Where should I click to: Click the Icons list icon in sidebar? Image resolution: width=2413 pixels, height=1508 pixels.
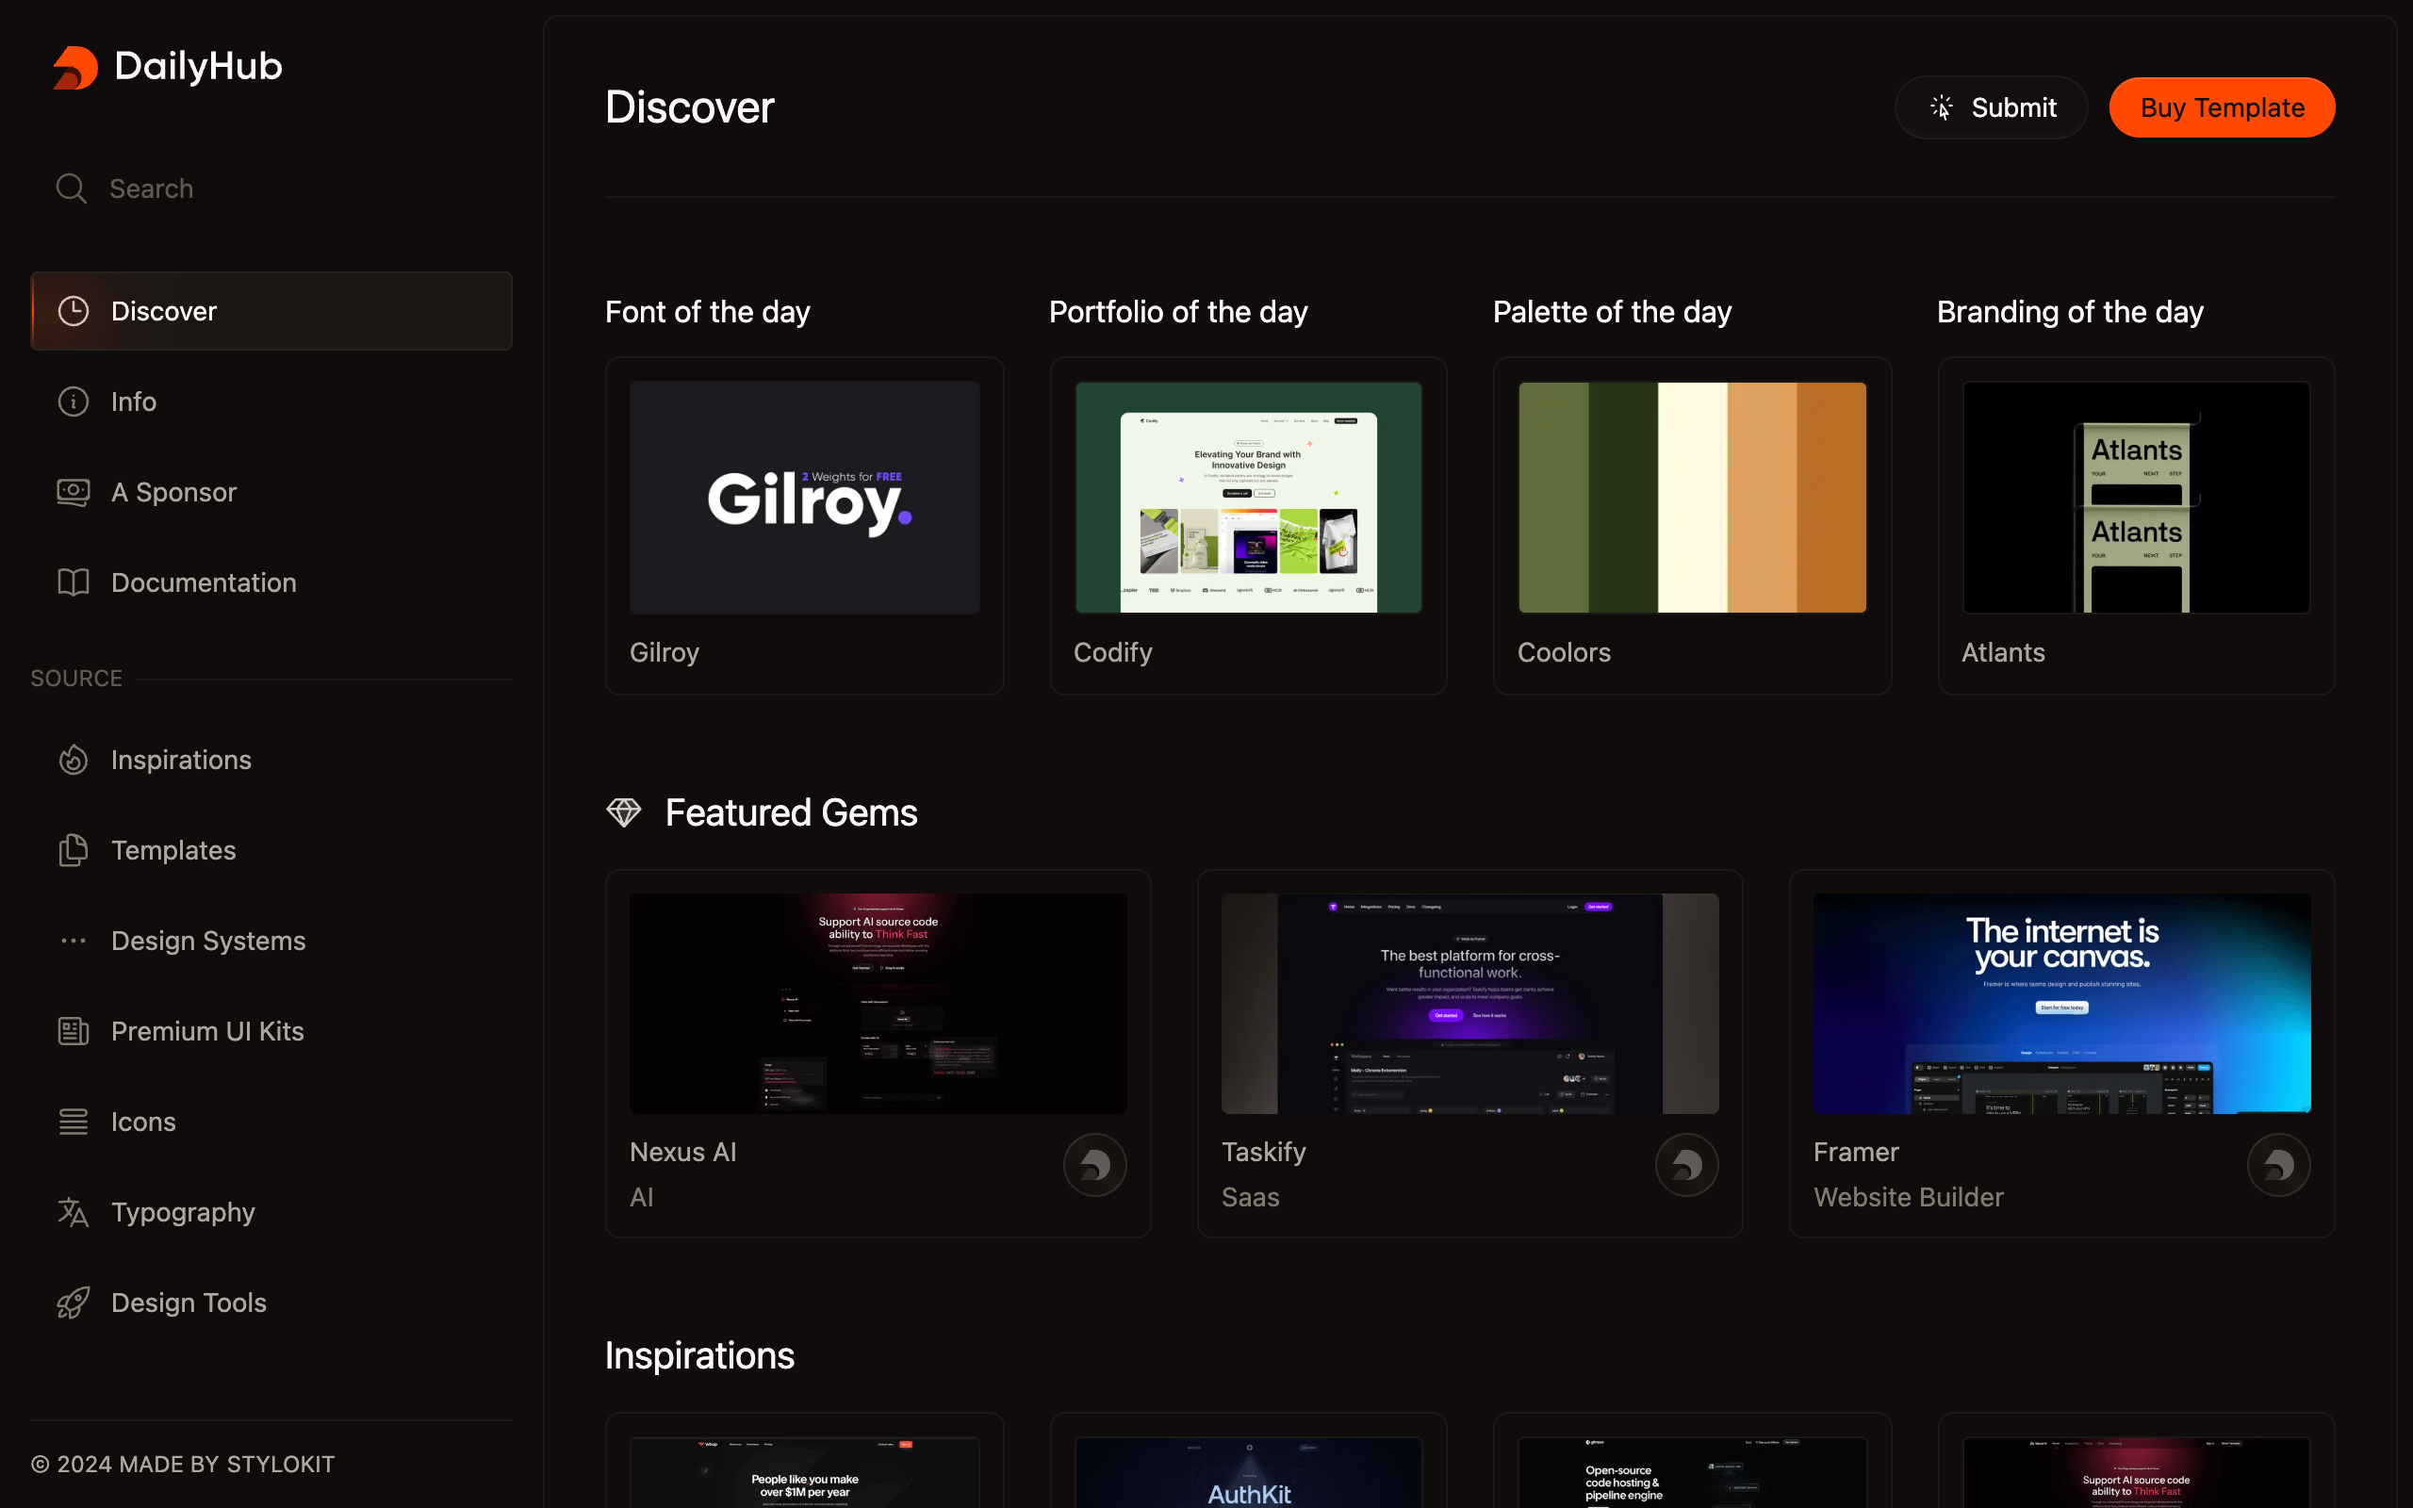tap(73, 1121)
